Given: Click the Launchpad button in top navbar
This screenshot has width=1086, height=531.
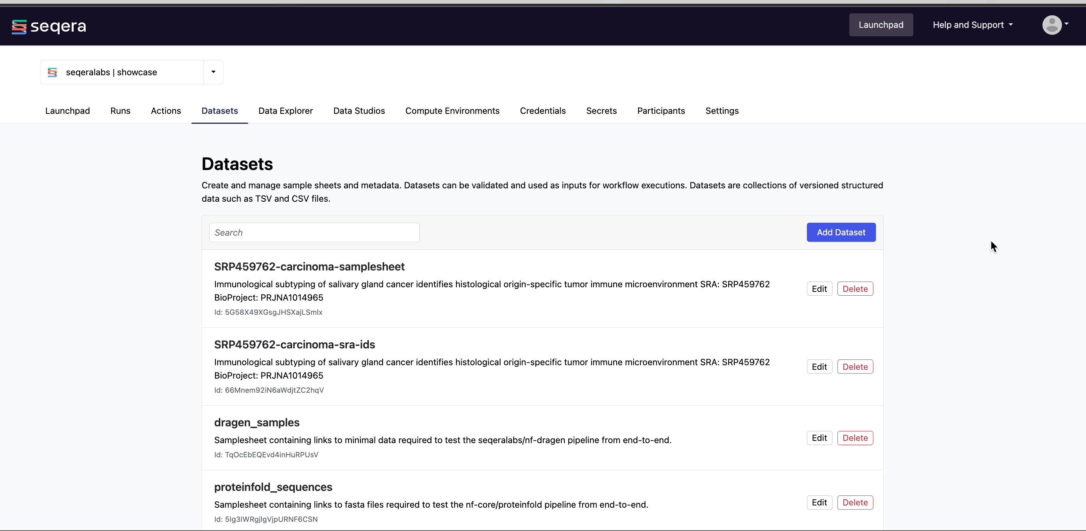Looking at the screenshot, I should pyautogui.click(x=881, y=24).
